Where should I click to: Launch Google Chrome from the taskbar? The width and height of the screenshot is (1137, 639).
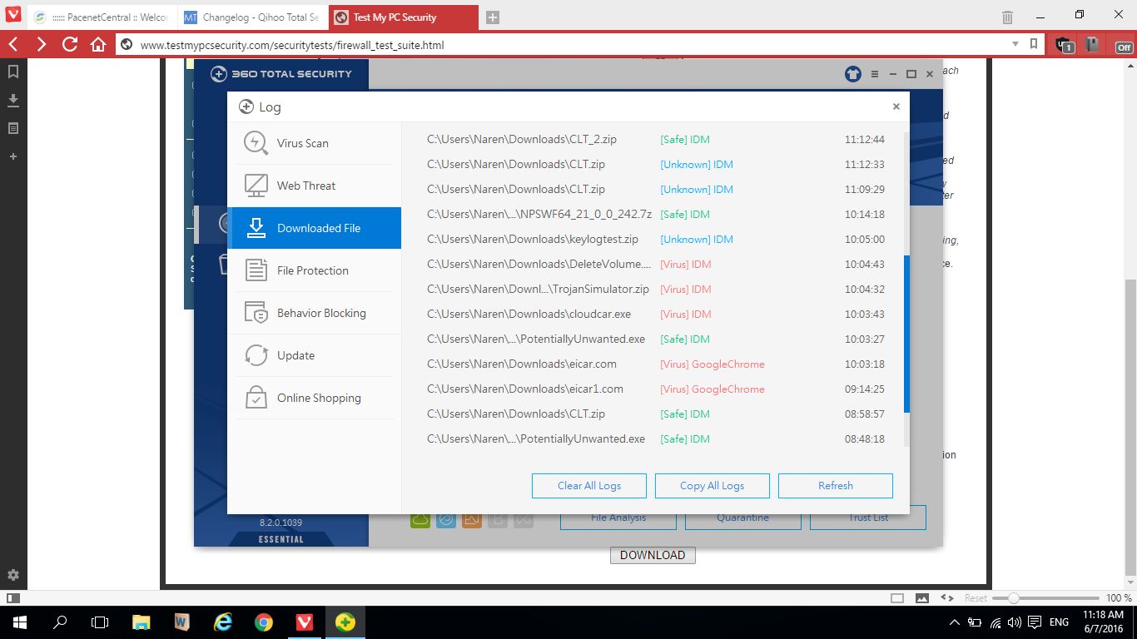(263, 622)
